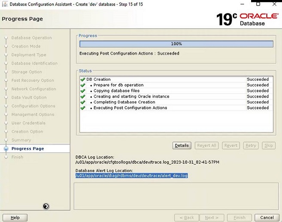Select Data Vault Option step

pyautogui.click(x=29, y=97)
